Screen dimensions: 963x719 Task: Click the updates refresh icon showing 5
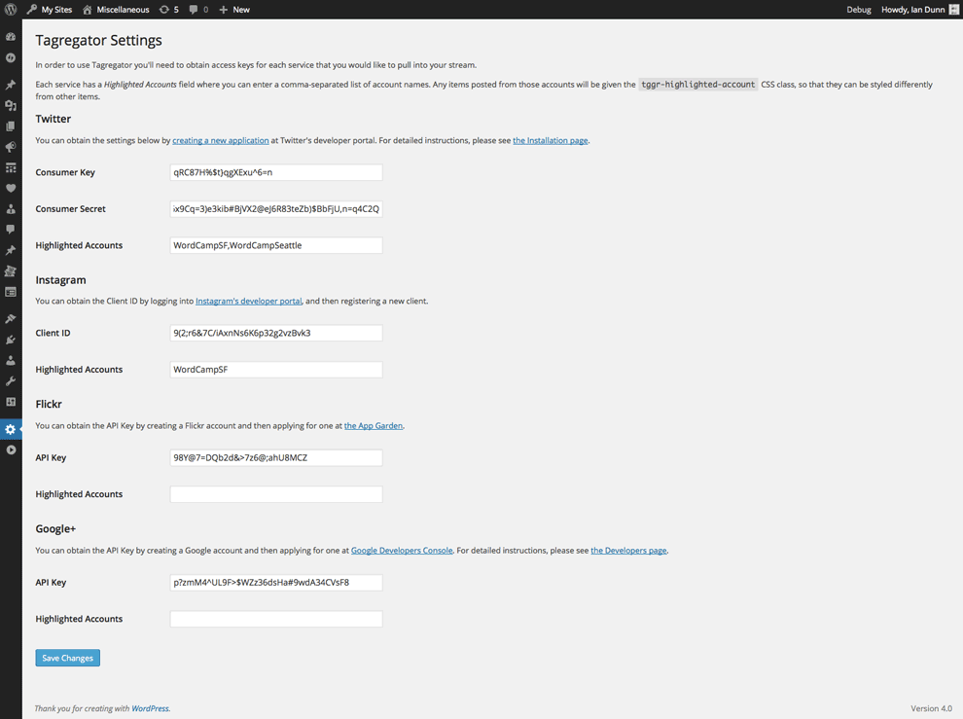click(169, 9)
